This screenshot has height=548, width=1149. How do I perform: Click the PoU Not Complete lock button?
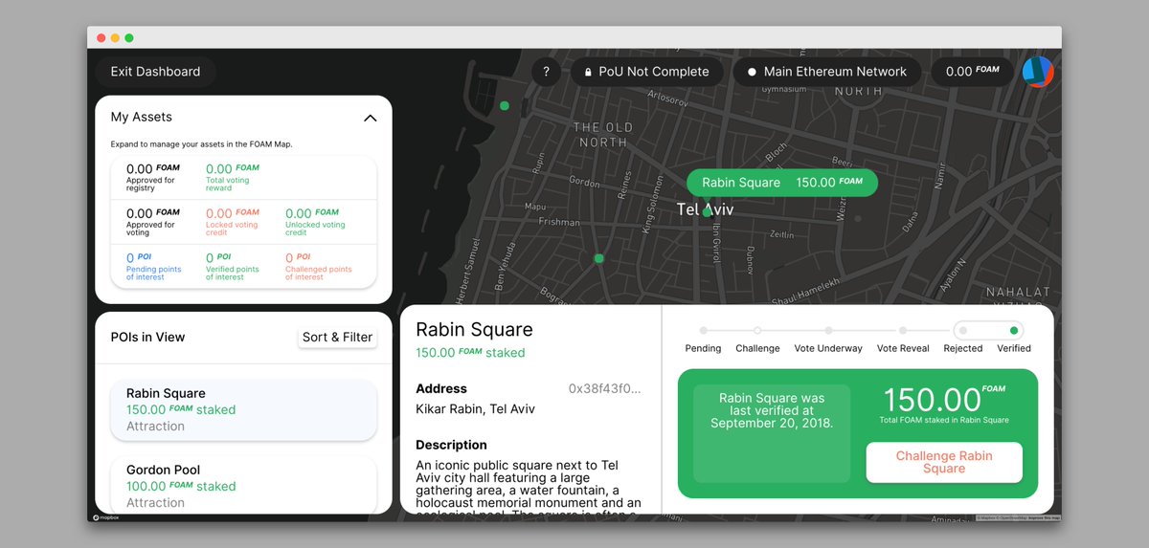(646, 72)
